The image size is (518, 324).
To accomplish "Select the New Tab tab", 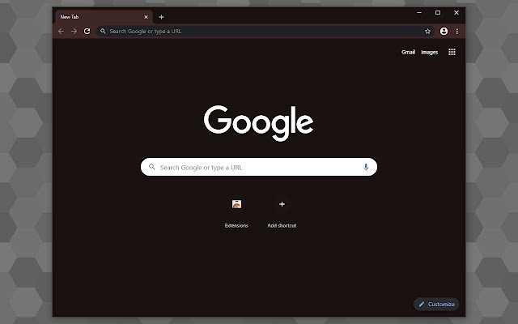I will tap(104, 17).
